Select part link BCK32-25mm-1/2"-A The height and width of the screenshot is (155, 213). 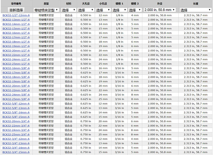[16, 64]
